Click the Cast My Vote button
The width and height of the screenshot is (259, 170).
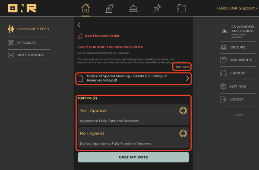[133, 157]
